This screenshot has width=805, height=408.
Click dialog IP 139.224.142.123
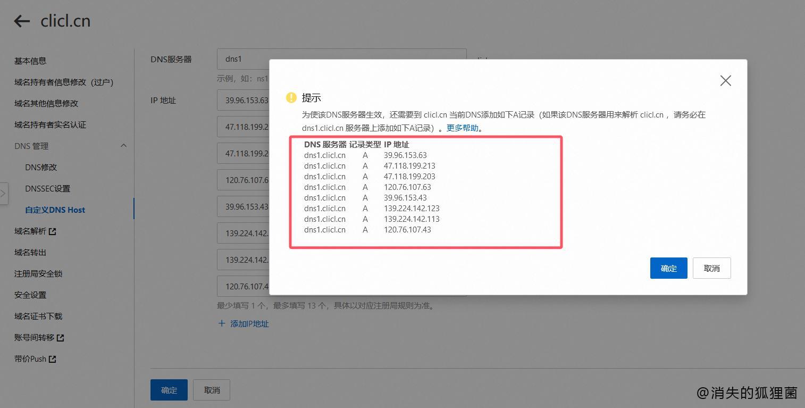coord(412,209)
